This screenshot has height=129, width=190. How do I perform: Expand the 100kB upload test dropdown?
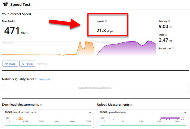(x=185, y=112)
